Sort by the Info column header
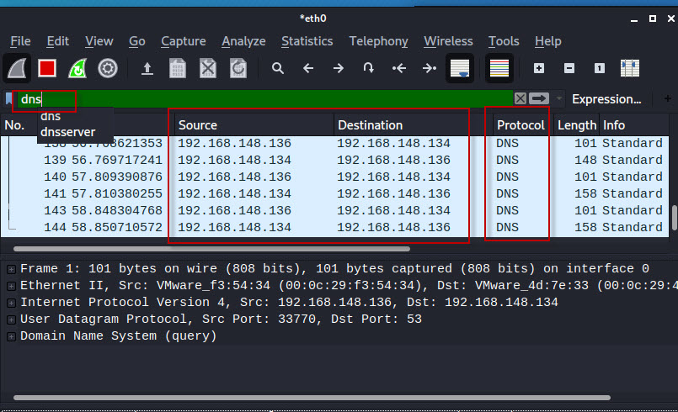 [x=634, y=125]
